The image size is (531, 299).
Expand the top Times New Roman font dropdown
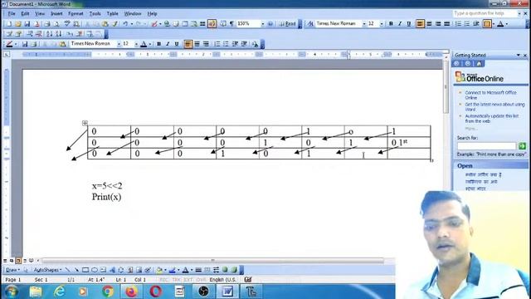tap(364, 24)
